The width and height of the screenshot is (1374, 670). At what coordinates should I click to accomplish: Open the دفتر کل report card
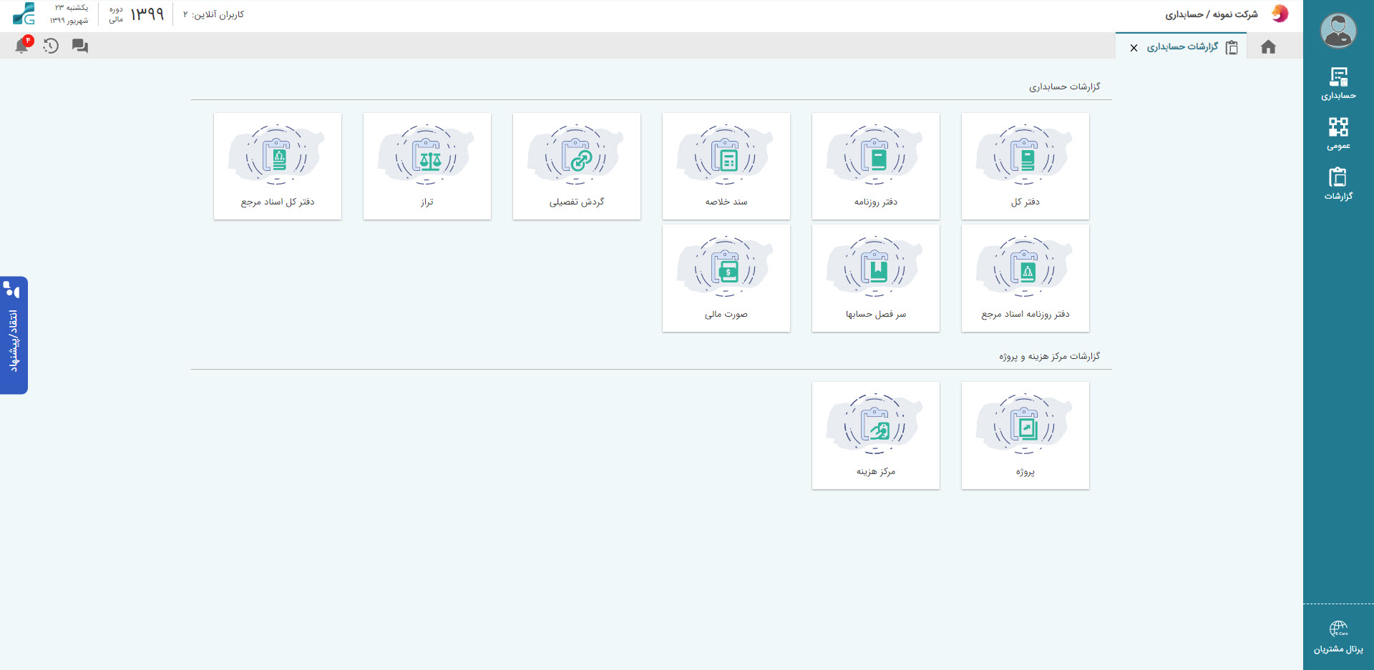pos(1025,166)
